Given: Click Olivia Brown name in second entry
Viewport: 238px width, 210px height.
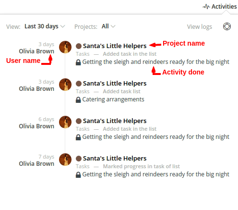Looking at the screenshot, I should tap(36, 89).
